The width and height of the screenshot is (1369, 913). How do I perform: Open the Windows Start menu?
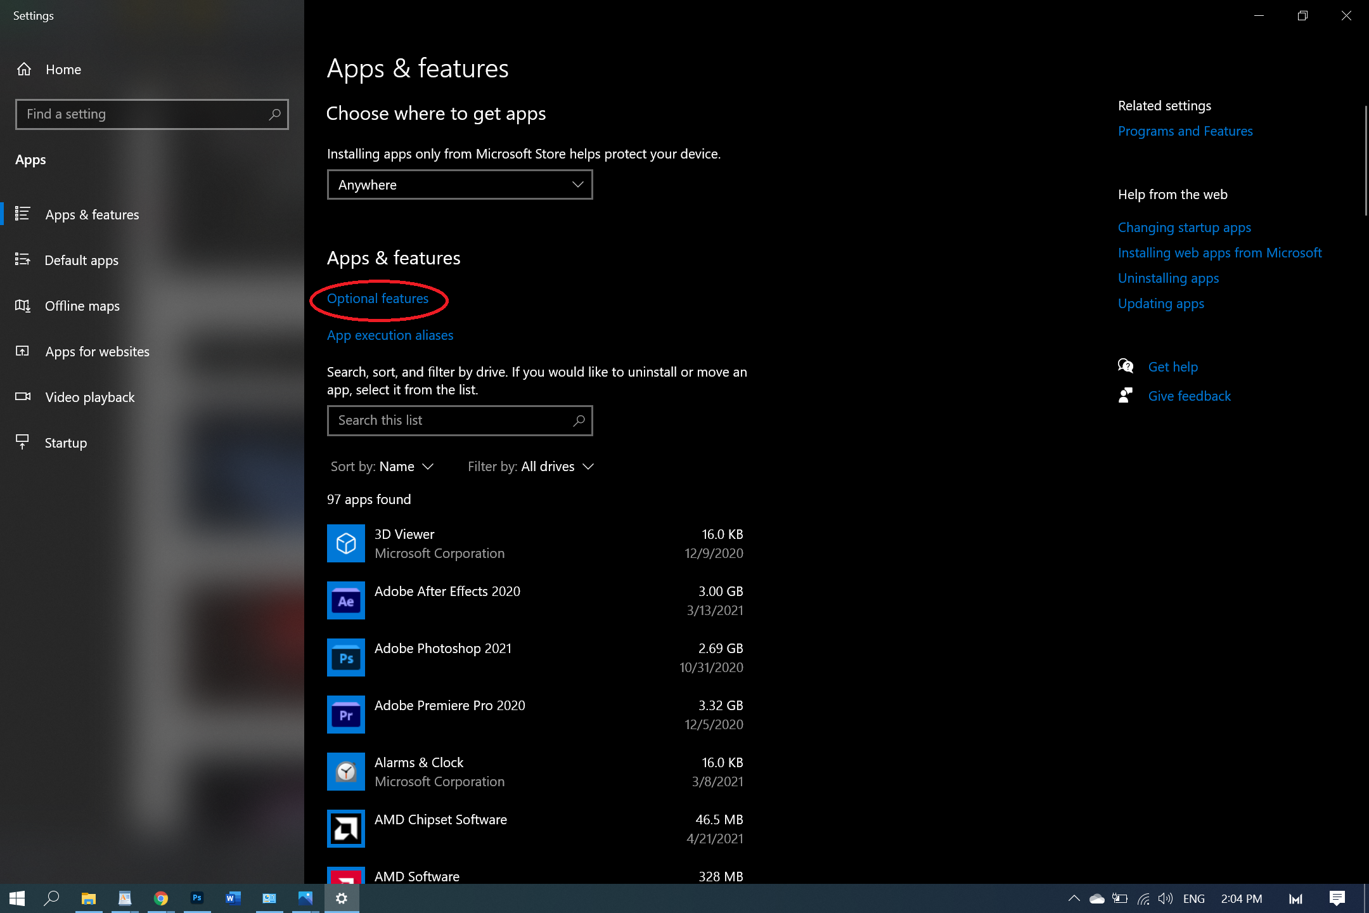pyautogui.click(x=17, y=898)
